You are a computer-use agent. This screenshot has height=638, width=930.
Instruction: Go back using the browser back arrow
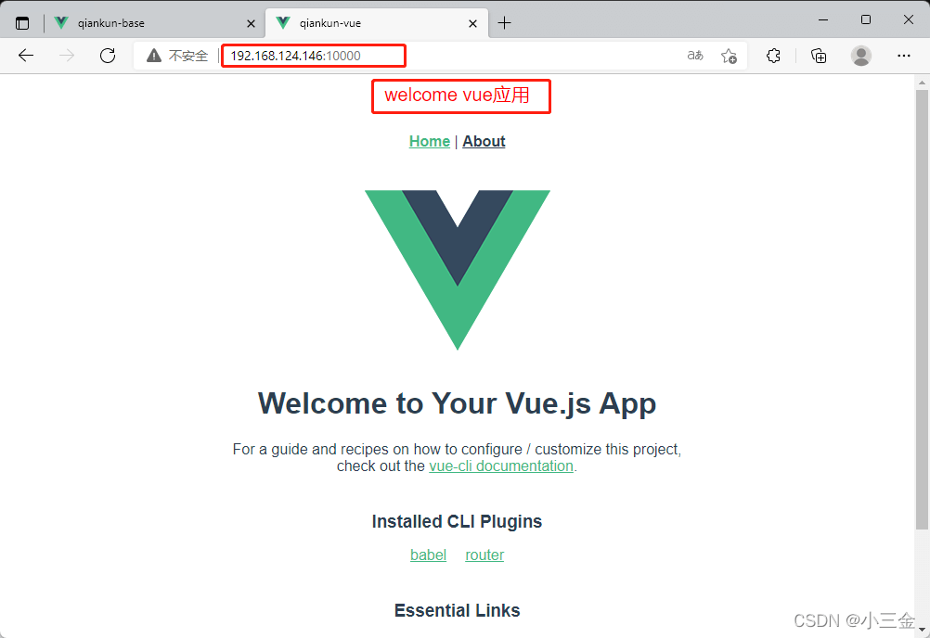click(x=26, y=56)
